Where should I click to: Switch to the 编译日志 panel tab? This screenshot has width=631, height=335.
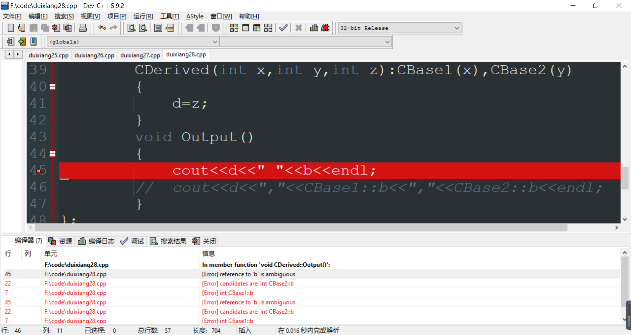pos(96,241)
